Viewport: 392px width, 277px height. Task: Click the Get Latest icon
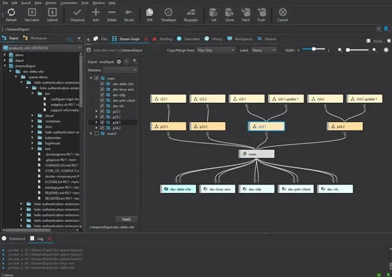[31, 12]
